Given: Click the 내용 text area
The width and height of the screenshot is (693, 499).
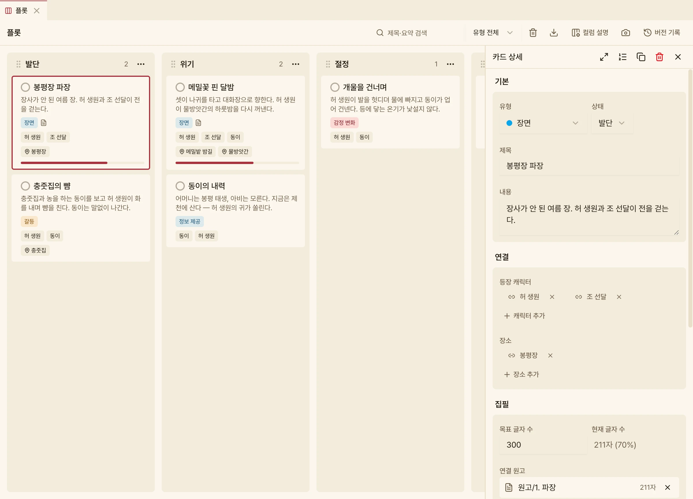Looking at the screenshot, I should [589, 217].
